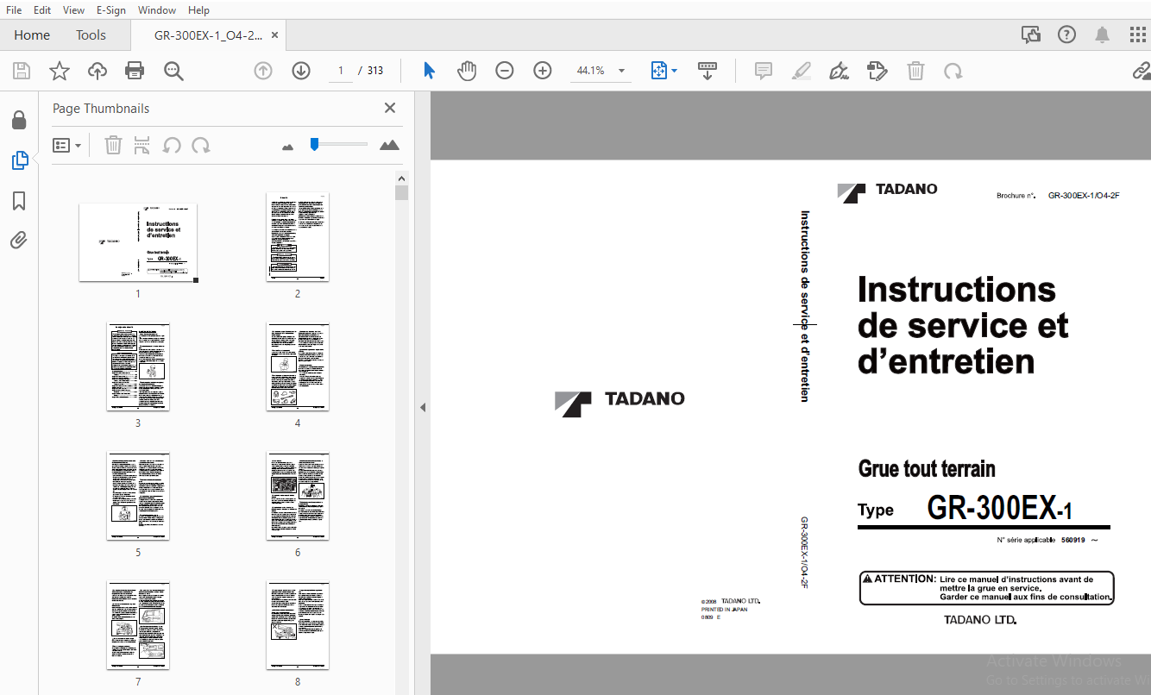Click the fit page icon

pos(658,71)
